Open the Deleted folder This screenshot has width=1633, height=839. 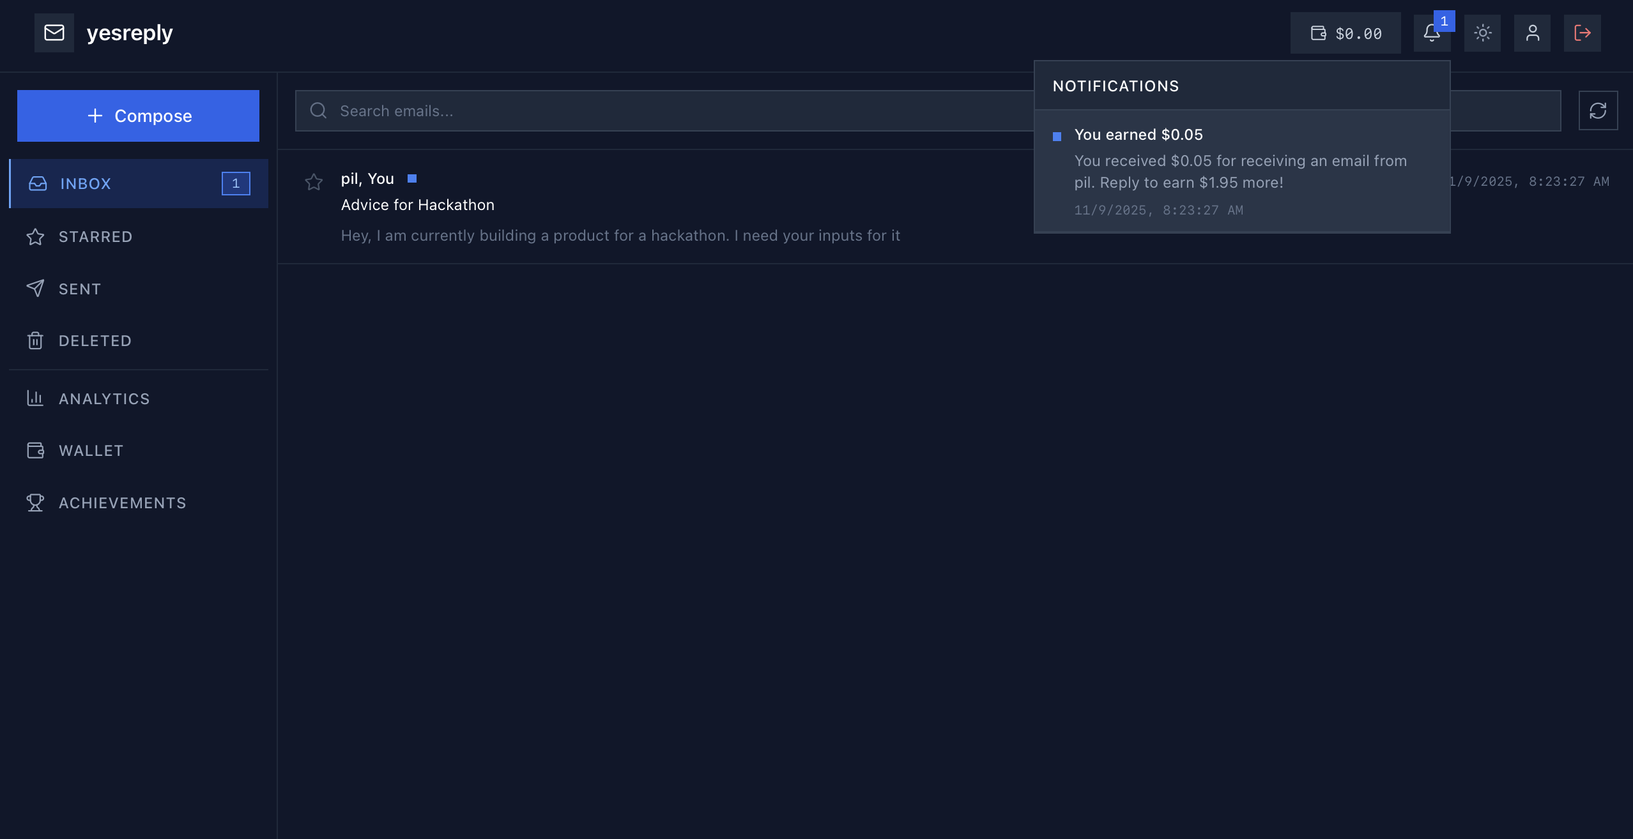point(95,341)
